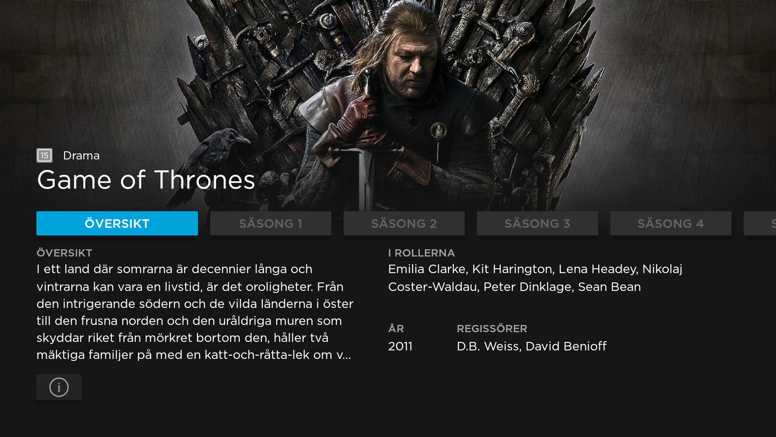
Task: Click cast member Peter Dinklage
Action: coord(527,287)
